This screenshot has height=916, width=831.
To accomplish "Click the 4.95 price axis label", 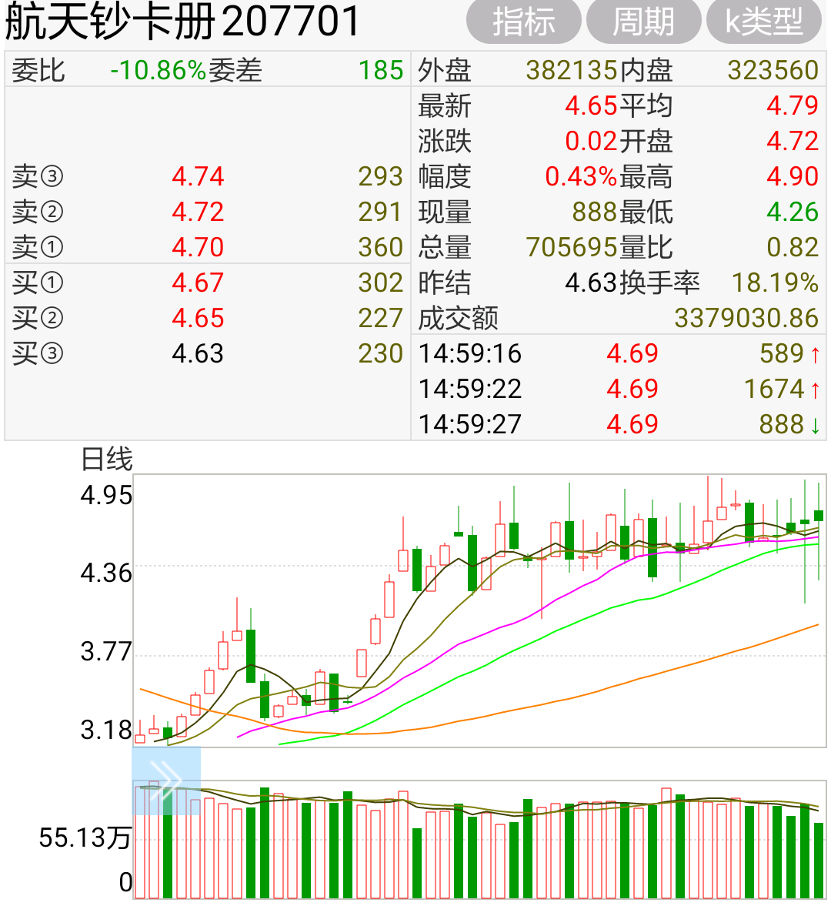I will click(106, 496).
